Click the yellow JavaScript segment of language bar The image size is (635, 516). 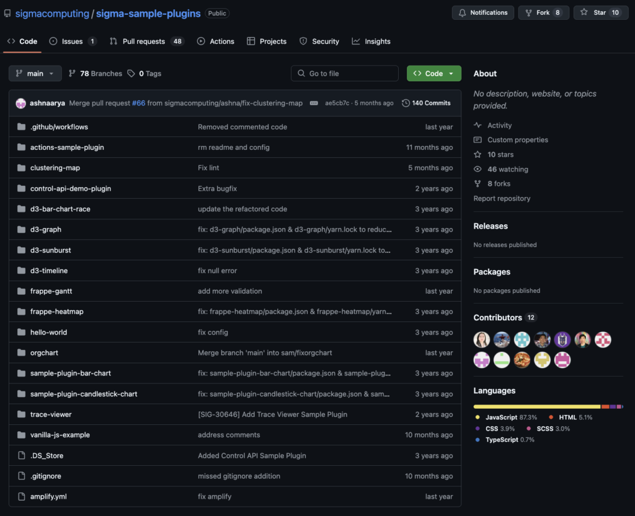coord(537,406)
